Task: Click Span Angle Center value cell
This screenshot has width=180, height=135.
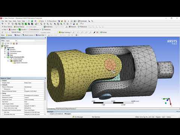Action: pyautogui.click(x=34, y=104)
